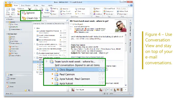This screenshot has height=98, width=174.
Task: Click the Forward message icon
Action: (47, 10)
